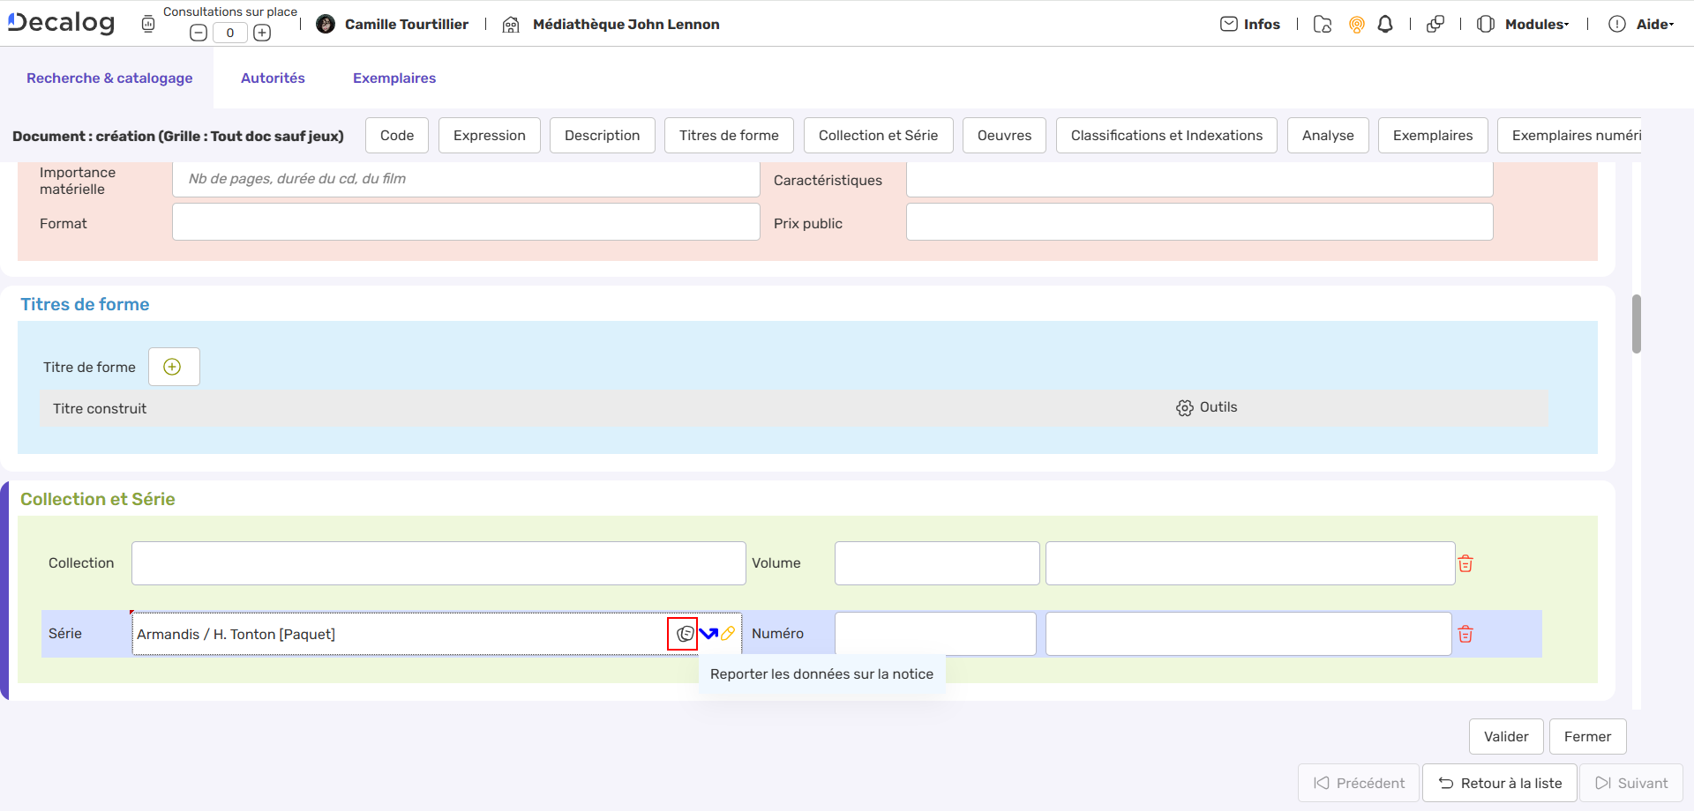The image size is (1694, 811).
Task: Click the yellow pencil icon on Série field
Action: 729,633
